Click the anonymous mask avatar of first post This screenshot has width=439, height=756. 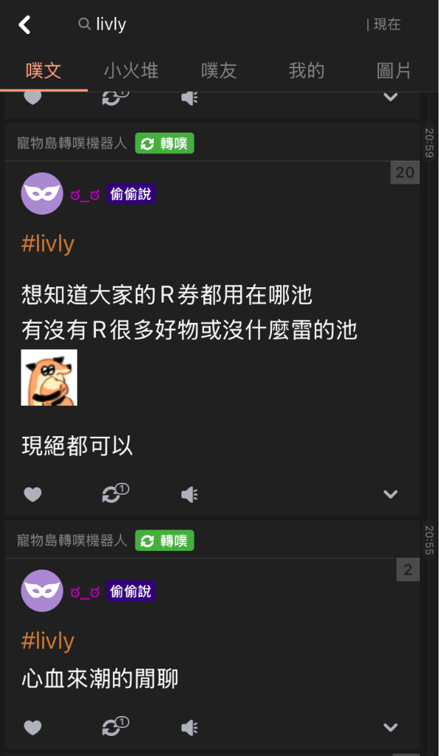click(x=42, y=194)
